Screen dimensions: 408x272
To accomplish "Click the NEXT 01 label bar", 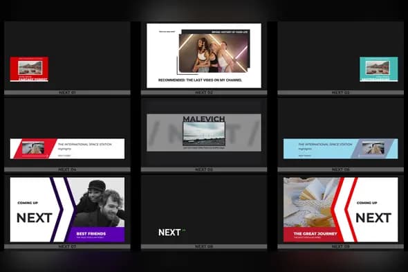I will (x=67, y=93).
